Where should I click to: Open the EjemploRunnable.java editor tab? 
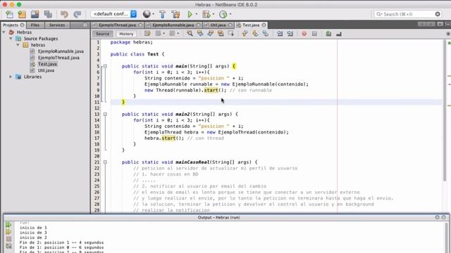[173, 25]
